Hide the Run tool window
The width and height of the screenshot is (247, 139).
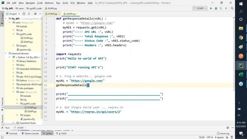click(233, 128)
